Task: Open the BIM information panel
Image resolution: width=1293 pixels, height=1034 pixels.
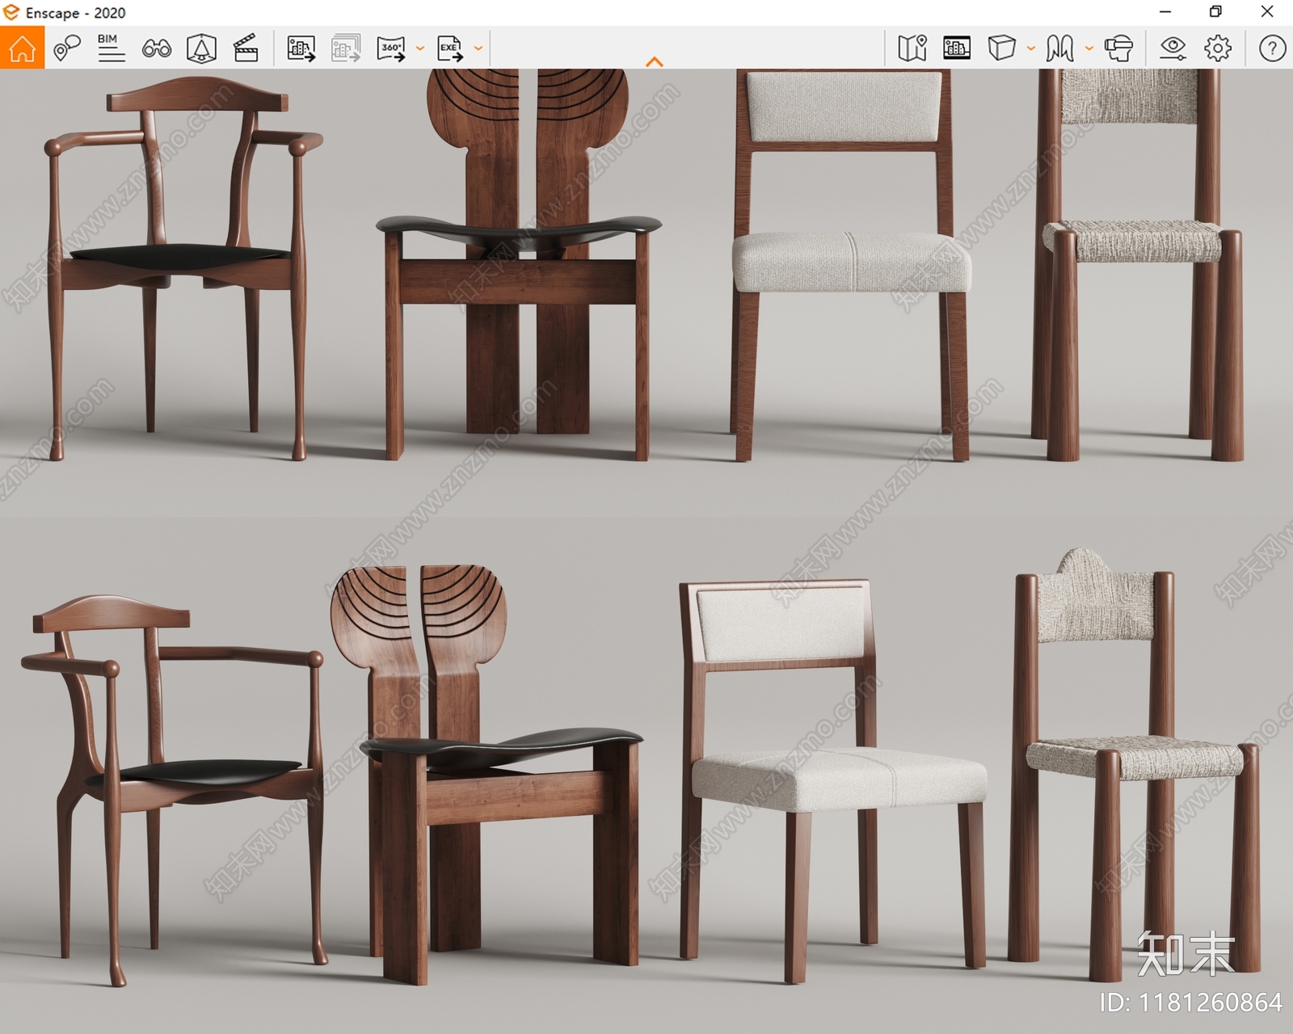Action: tap(111, 48)
